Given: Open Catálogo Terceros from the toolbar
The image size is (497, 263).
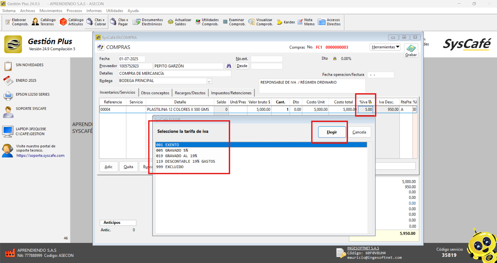Looking at the screenshot, I should point(44,22).
